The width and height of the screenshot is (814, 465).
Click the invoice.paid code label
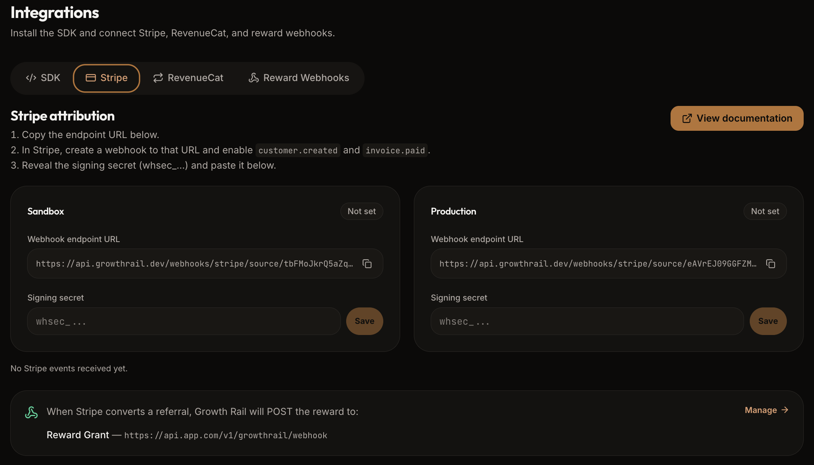tap(395, 150)
